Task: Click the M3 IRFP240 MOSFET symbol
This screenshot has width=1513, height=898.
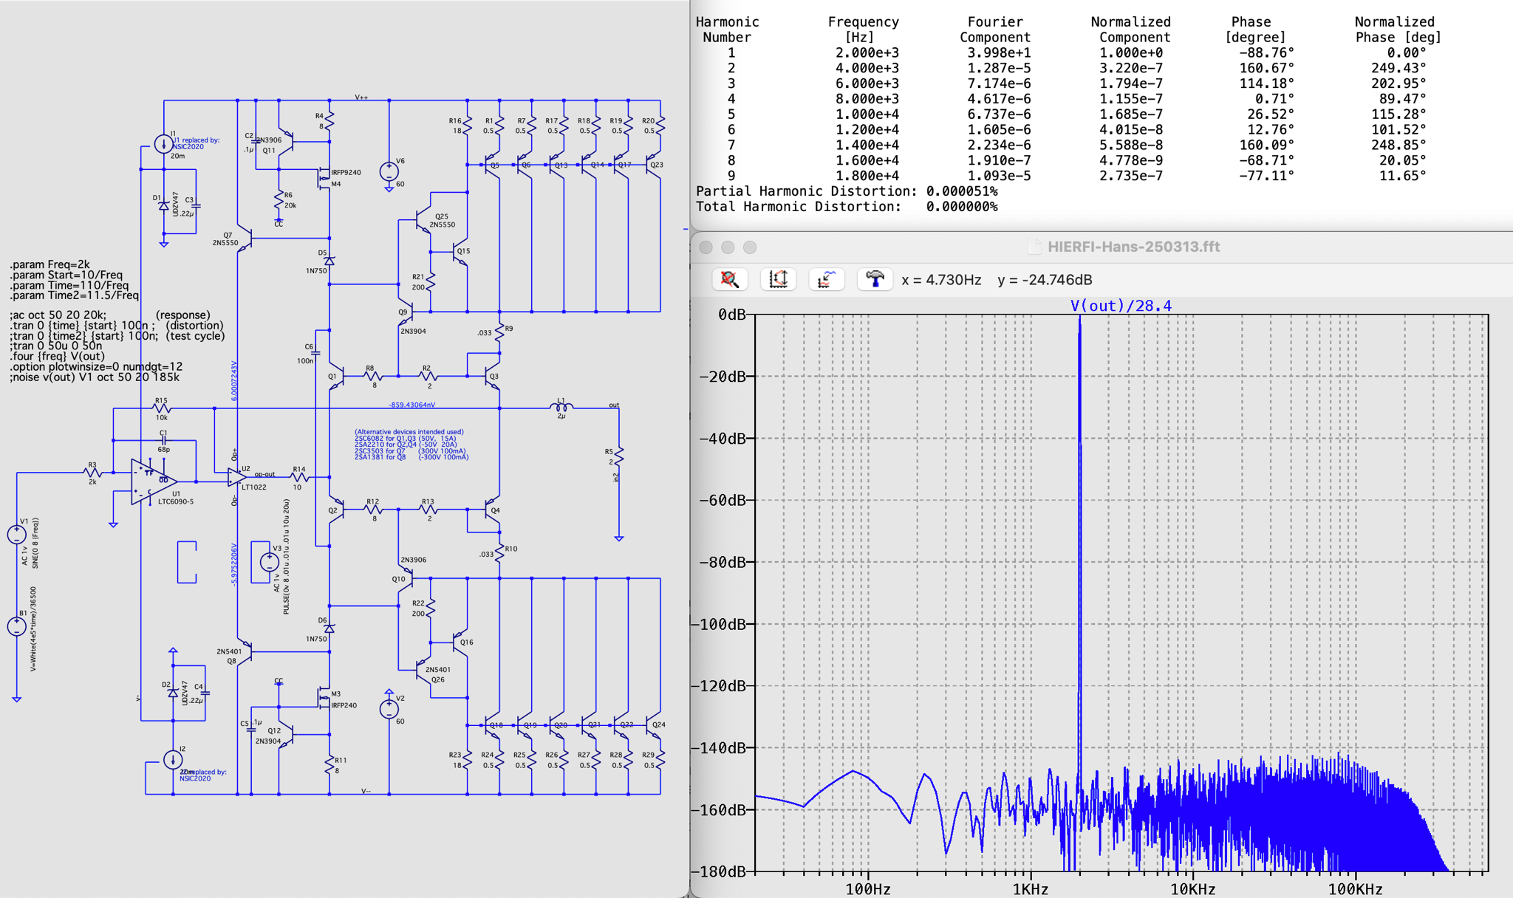Action: tap(324, 698)
